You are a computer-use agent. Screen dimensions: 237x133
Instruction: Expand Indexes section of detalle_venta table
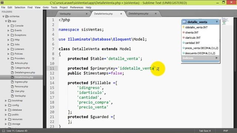click(x=217, y=58)
